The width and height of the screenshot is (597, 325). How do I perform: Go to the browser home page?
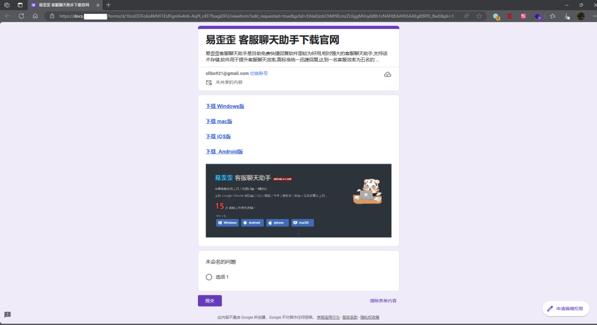[35, 16]
